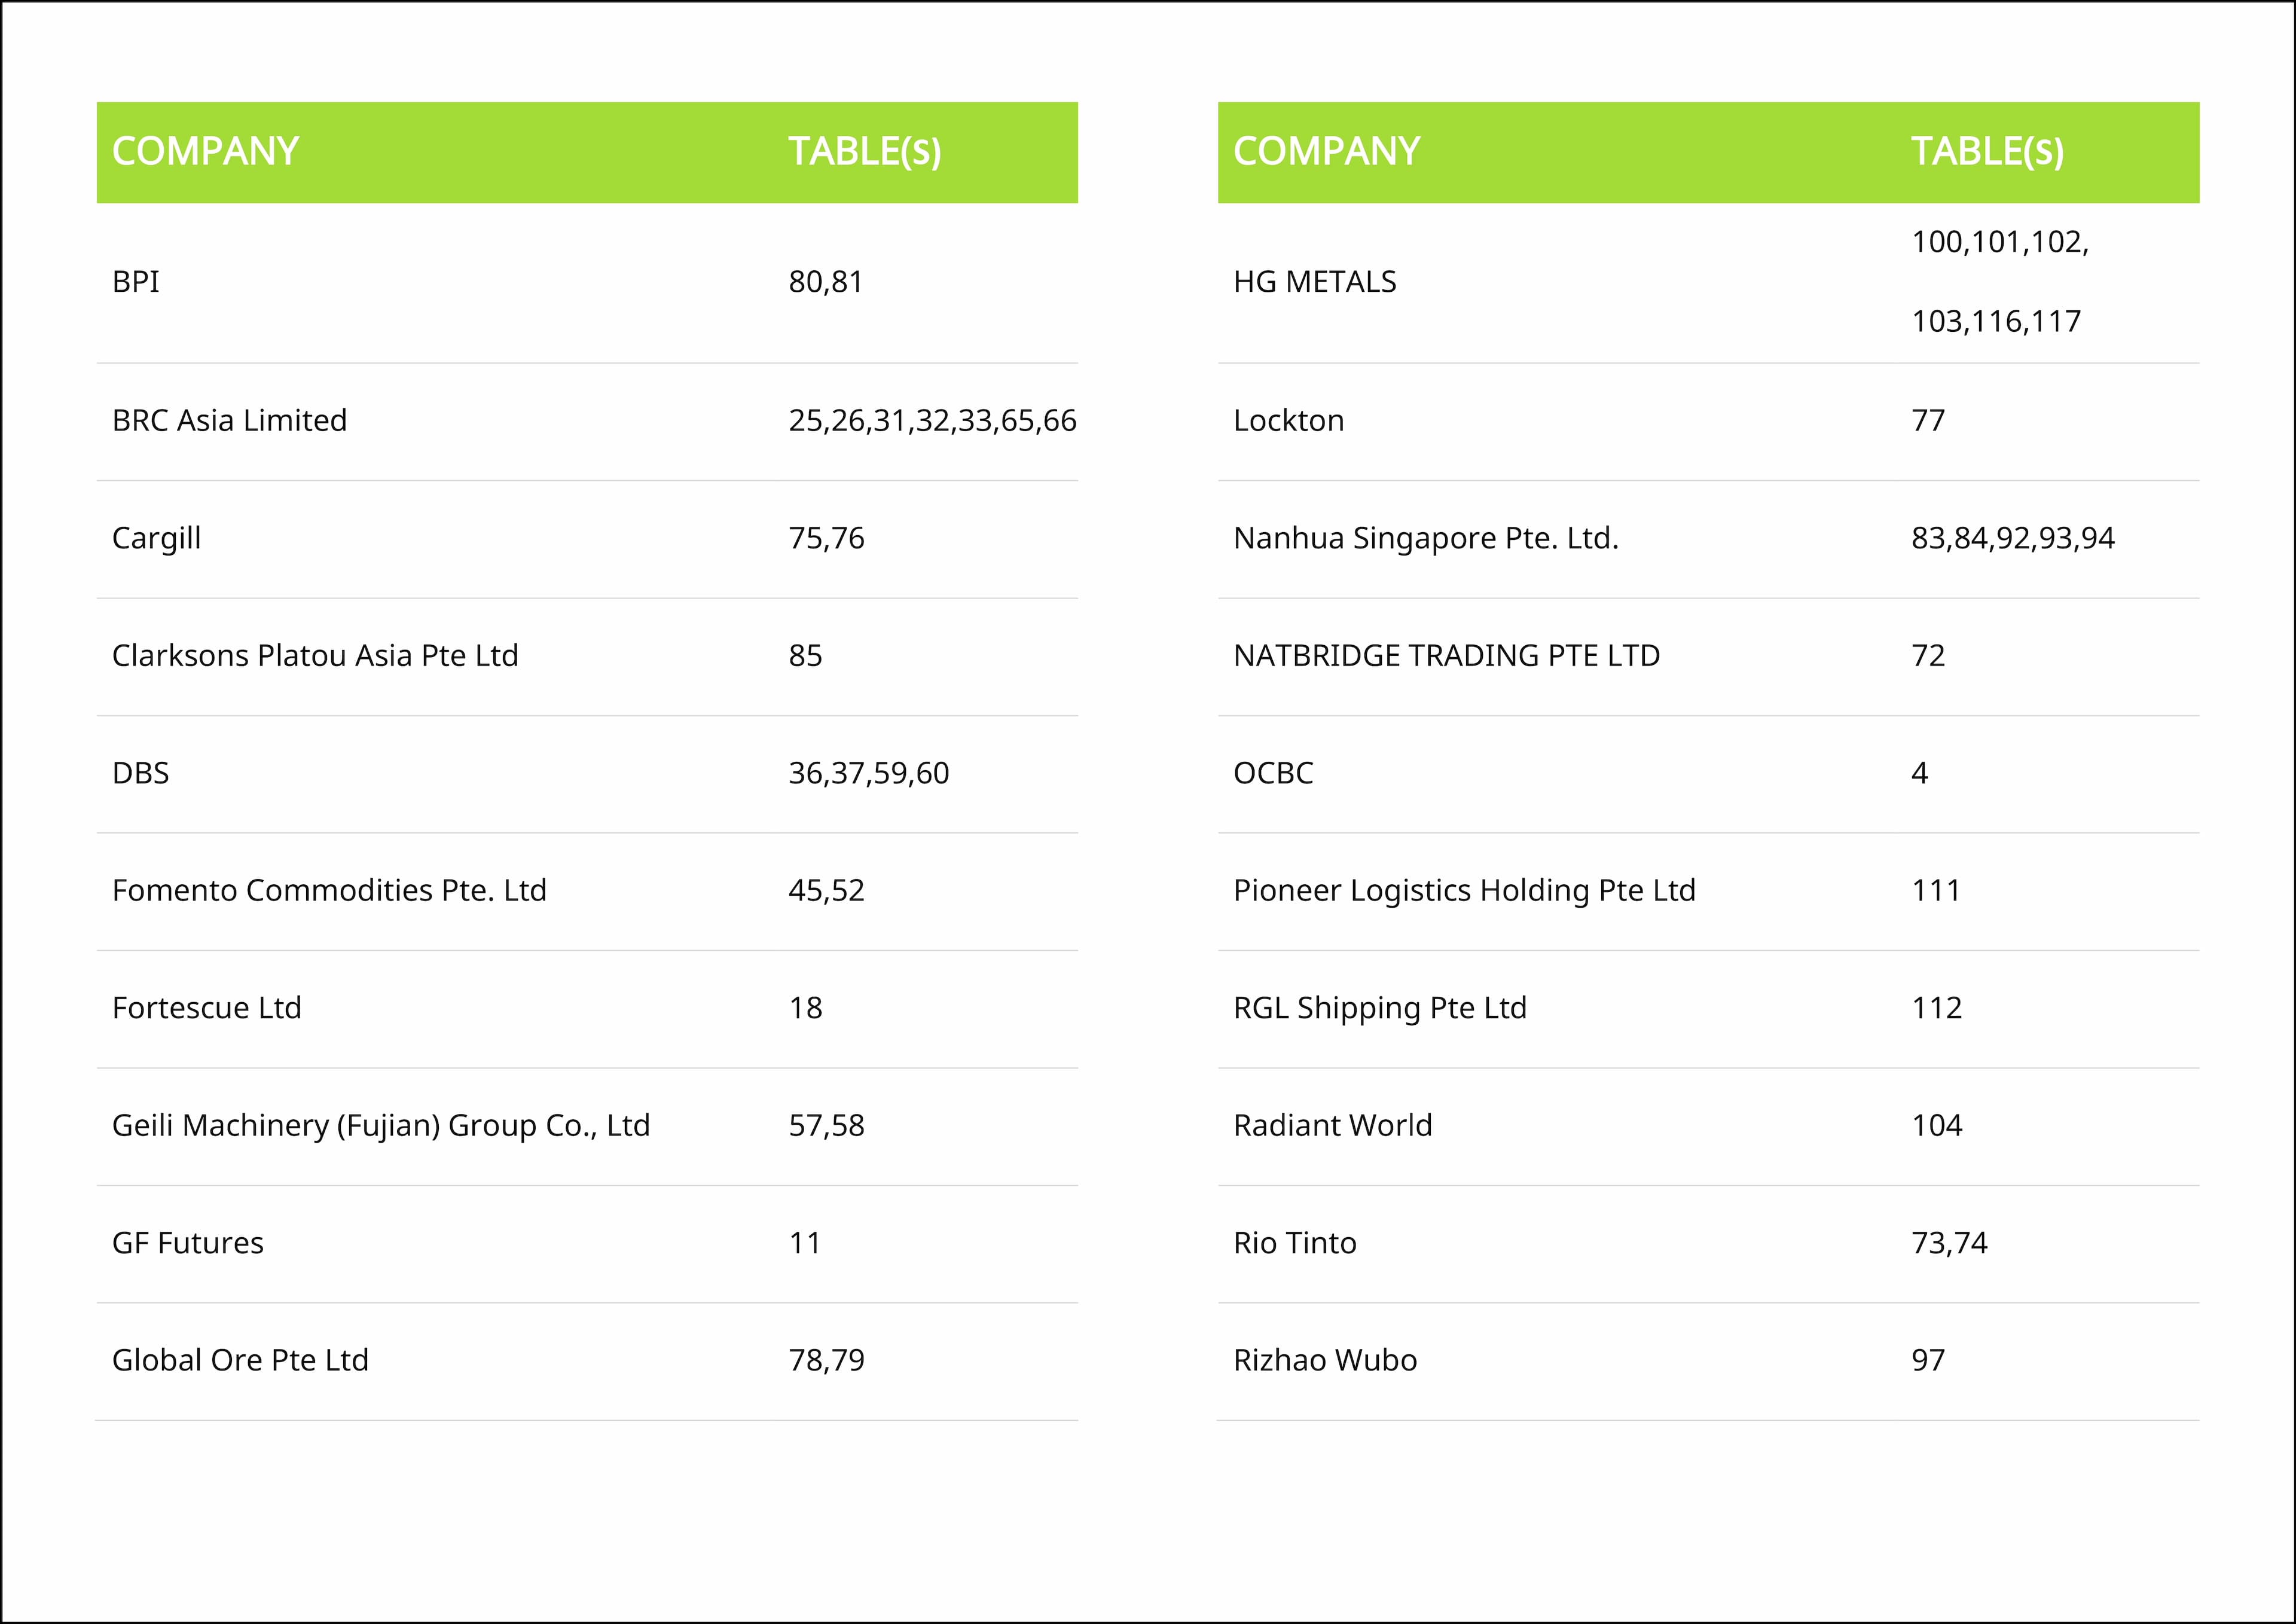Select Fomento Commodities Pte. Ltd
2296x1624 pixels.
(x=329, y=890)
